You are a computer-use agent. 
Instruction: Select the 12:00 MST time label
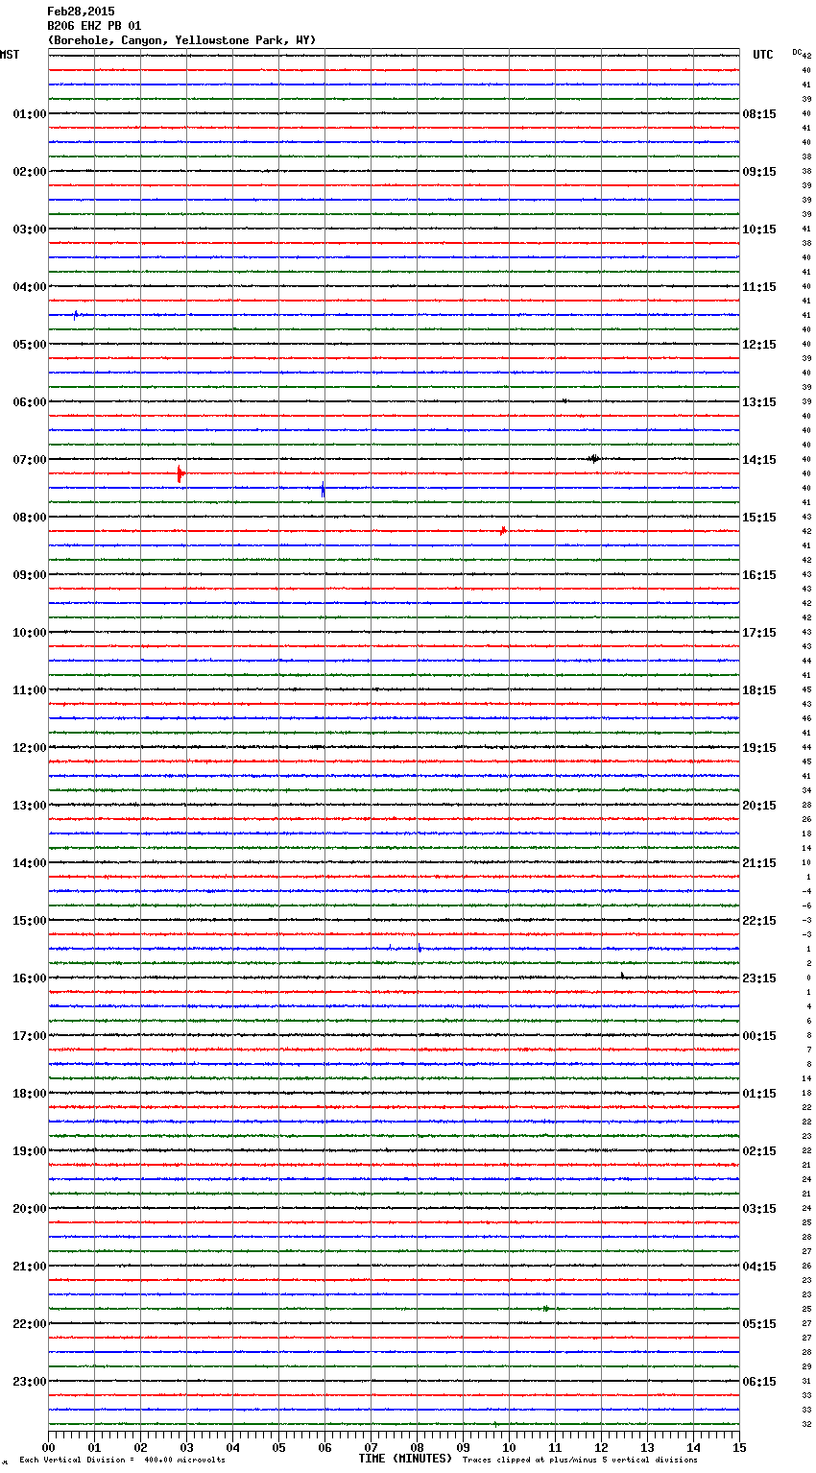30,748
